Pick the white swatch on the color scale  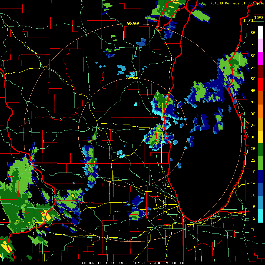click(x=260, y=32)
